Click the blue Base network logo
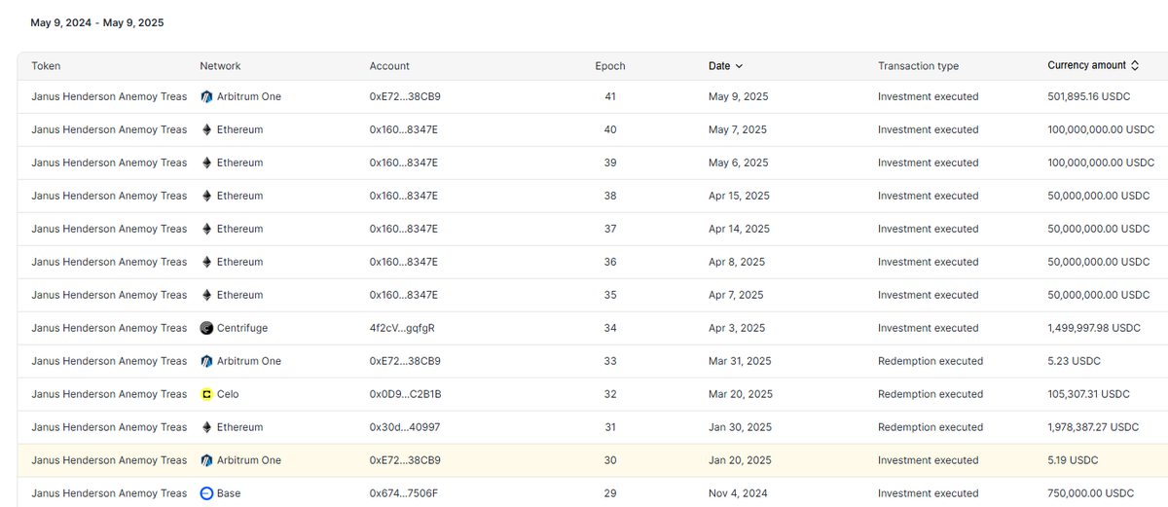 point(206,494)
